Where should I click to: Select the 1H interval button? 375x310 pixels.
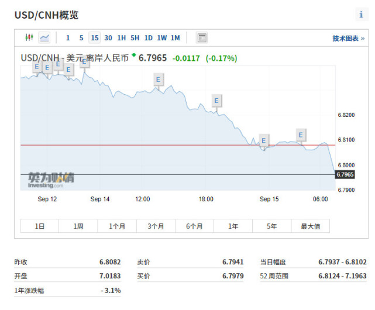121,38
